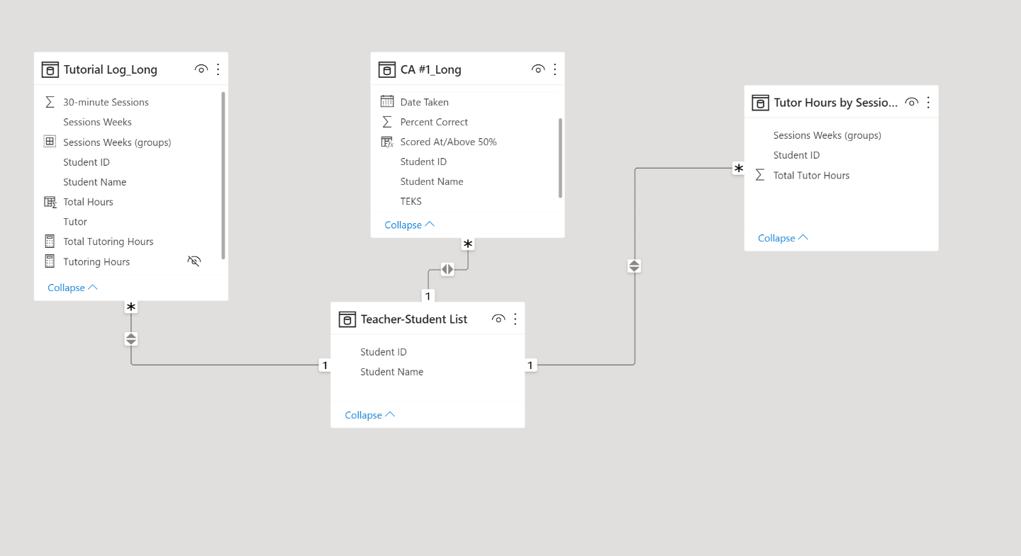Toggle visibility of Teacher-Student List table
Viewport: 1021px width, 556px height.
tap(498, 319)
